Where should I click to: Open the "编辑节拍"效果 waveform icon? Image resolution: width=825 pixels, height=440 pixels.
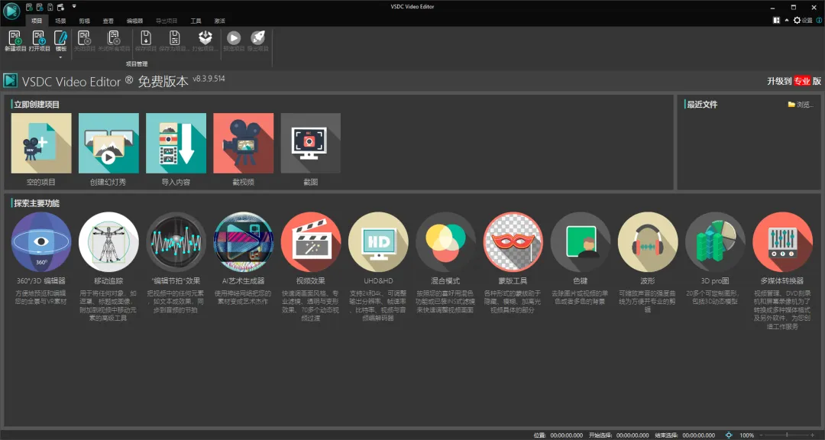tap(176, 242)
